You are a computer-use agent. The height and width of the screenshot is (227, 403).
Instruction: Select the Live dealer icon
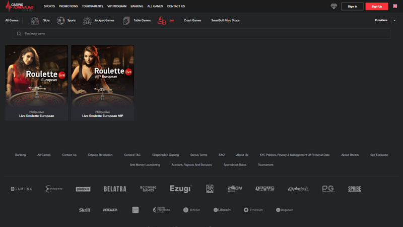click(162, 20)
